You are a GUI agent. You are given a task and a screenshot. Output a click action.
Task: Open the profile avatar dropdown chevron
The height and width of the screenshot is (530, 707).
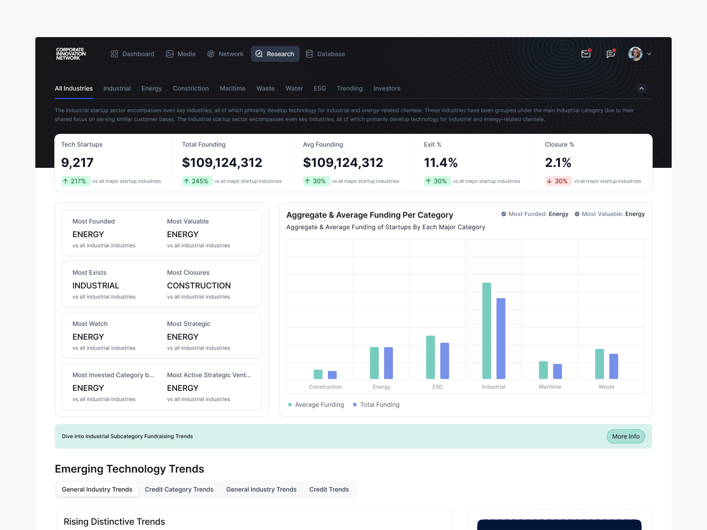point(649,54)
